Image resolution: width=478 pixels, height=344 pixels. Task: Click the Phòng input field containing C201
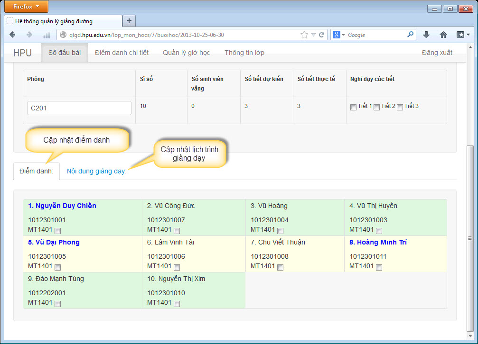pyautogui.click(x=79, y=108)
